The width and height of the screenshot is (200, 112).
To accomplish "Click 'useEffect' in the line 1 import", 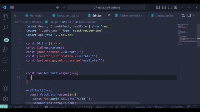I will (x=62, y=26).
